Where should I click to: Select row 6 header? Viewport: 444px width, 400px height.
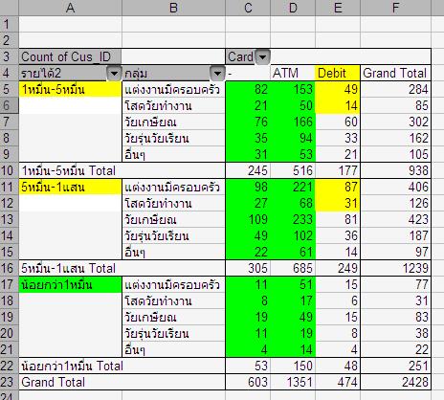click(10, 105)
